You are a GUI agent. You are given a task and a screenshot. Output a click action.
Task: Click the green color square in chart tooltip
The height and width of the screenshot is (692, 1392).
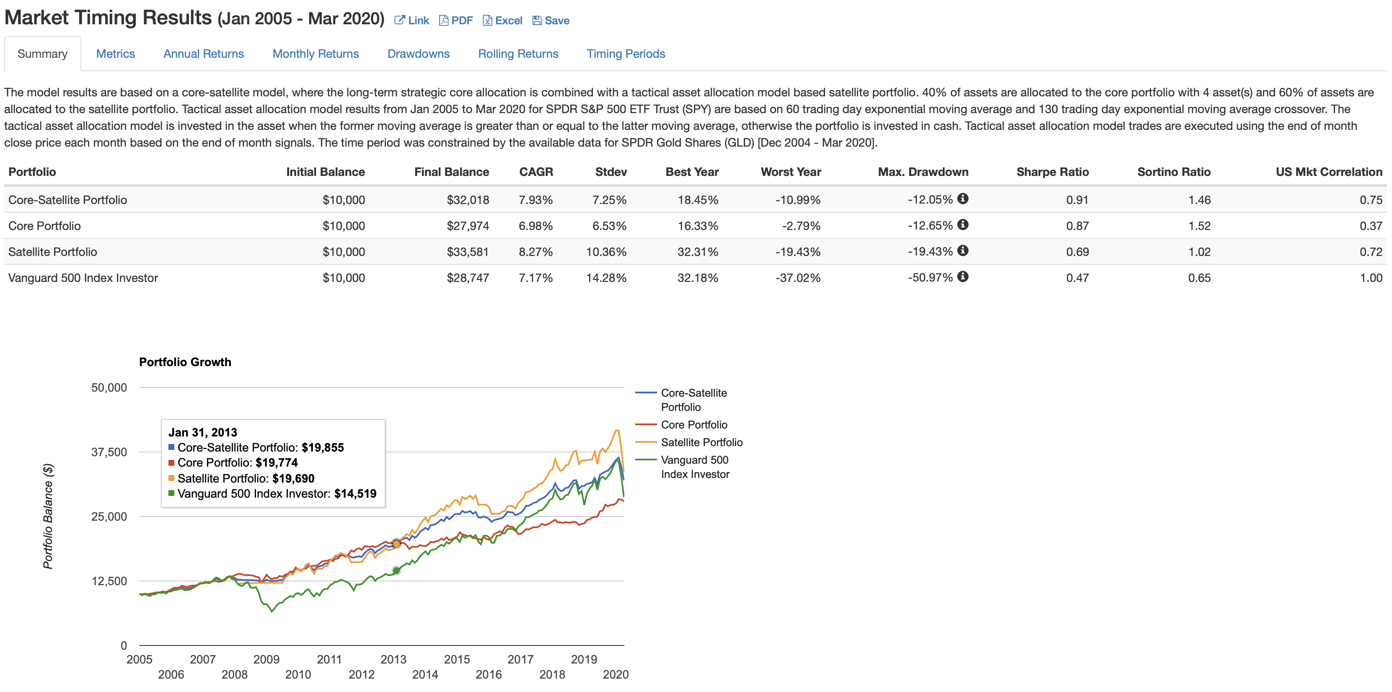point(172,493)
